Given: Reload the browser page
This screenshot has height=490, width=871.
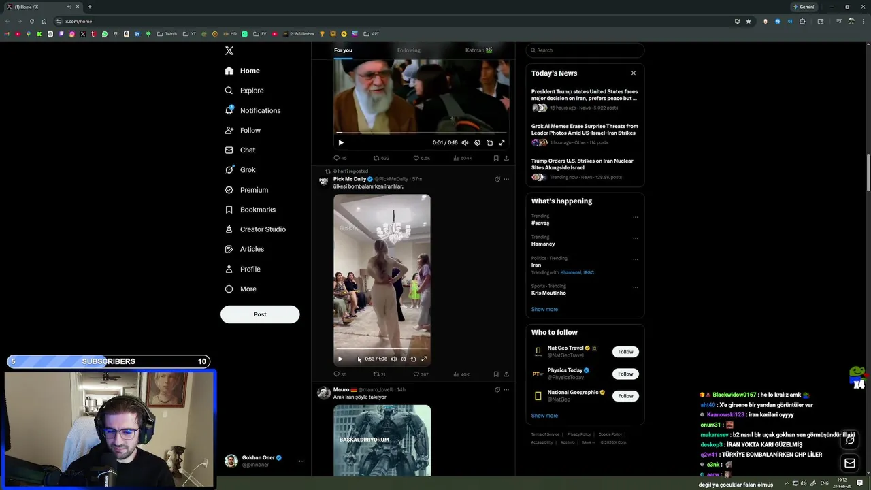Looking at the screenshot, I should 31,21.
